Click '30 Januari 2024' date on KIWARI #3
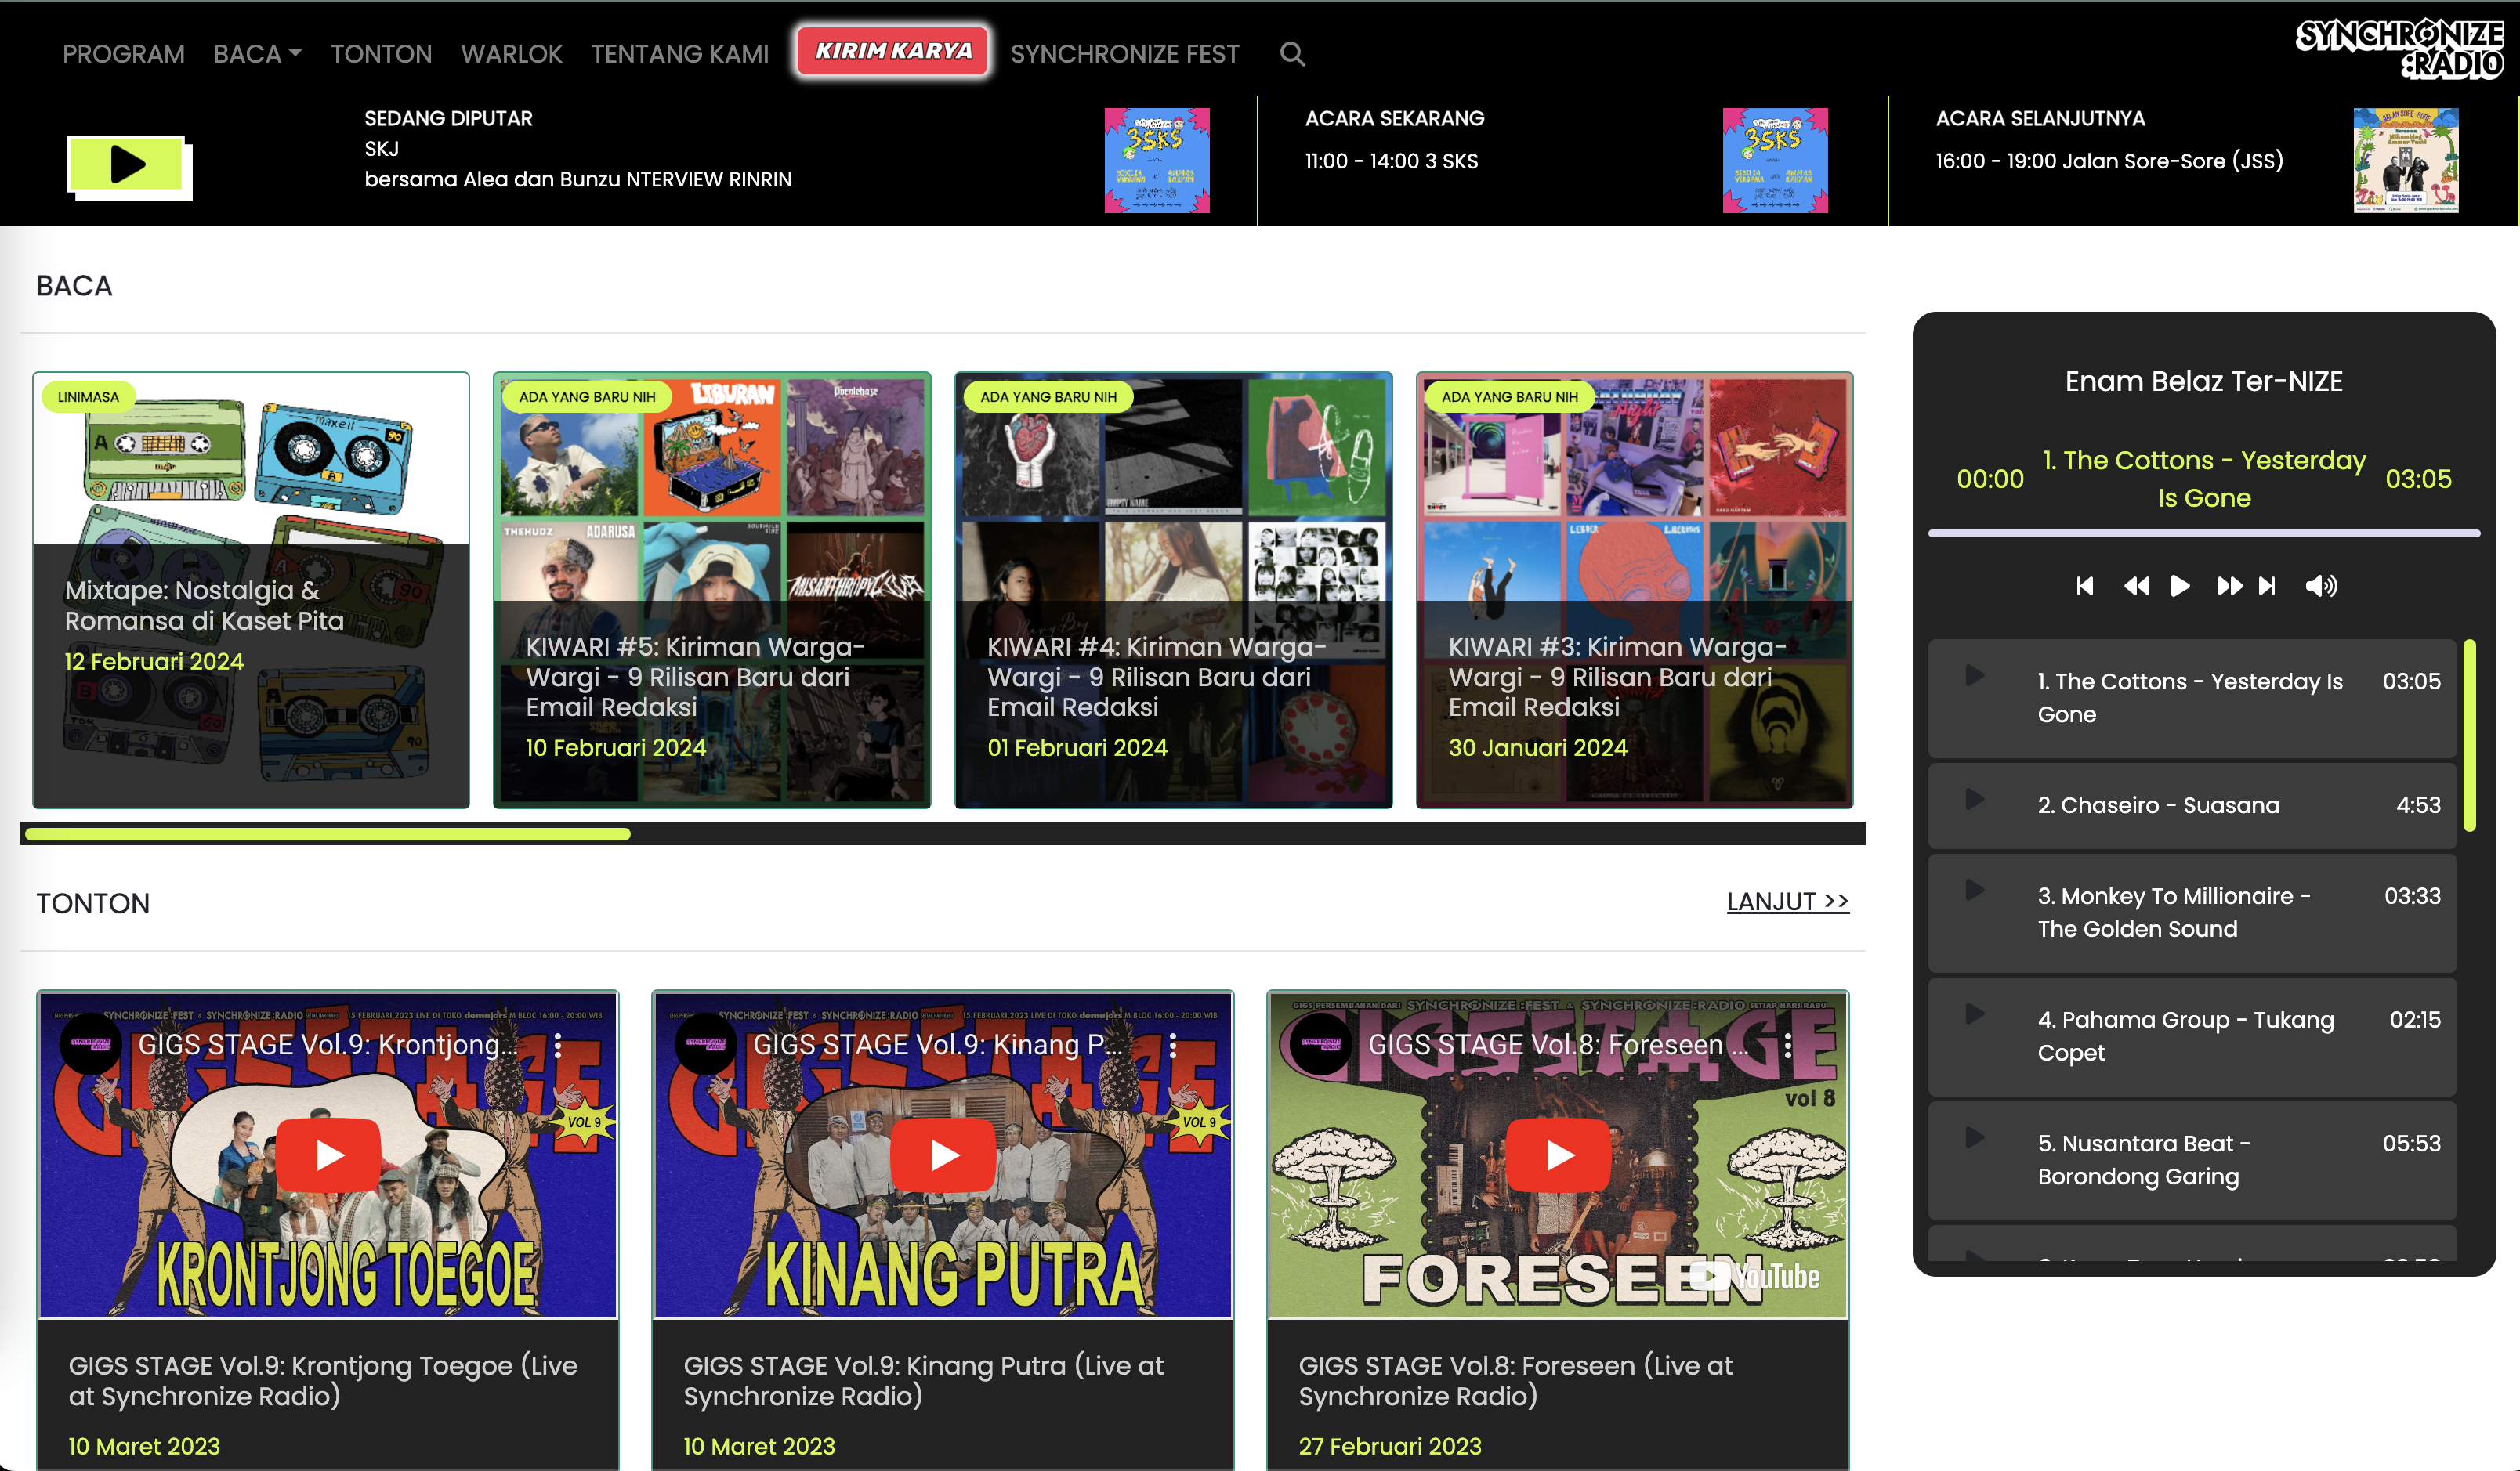Screen dimensions: 2520x1471 [x=1537, y=747]
